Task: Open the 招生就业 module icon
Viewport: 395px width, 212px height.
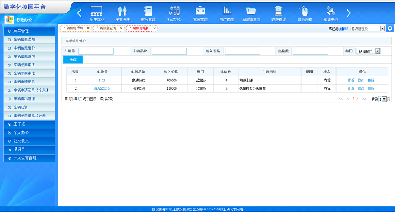Action: click(x=97, y=11)
